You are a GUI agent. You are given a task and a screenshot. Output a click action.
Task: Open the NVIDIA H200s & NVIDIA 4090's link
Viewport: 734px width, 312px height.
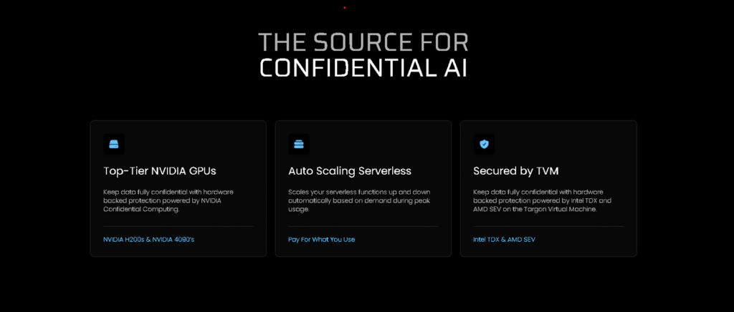(148, 239)
